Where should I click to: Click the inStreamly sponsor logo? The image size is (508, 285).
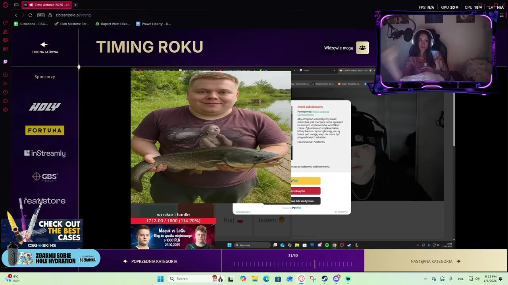click(x=45, y=153)
